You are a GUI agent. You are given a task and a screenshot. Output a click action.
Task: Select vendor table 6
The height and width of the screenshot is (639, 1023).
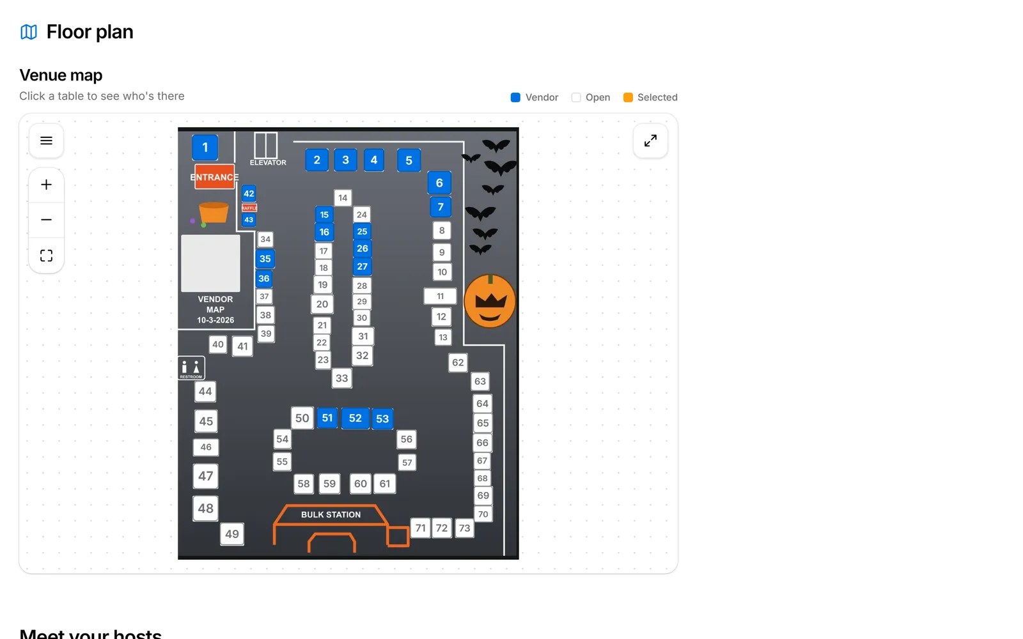tap(439, 183)
